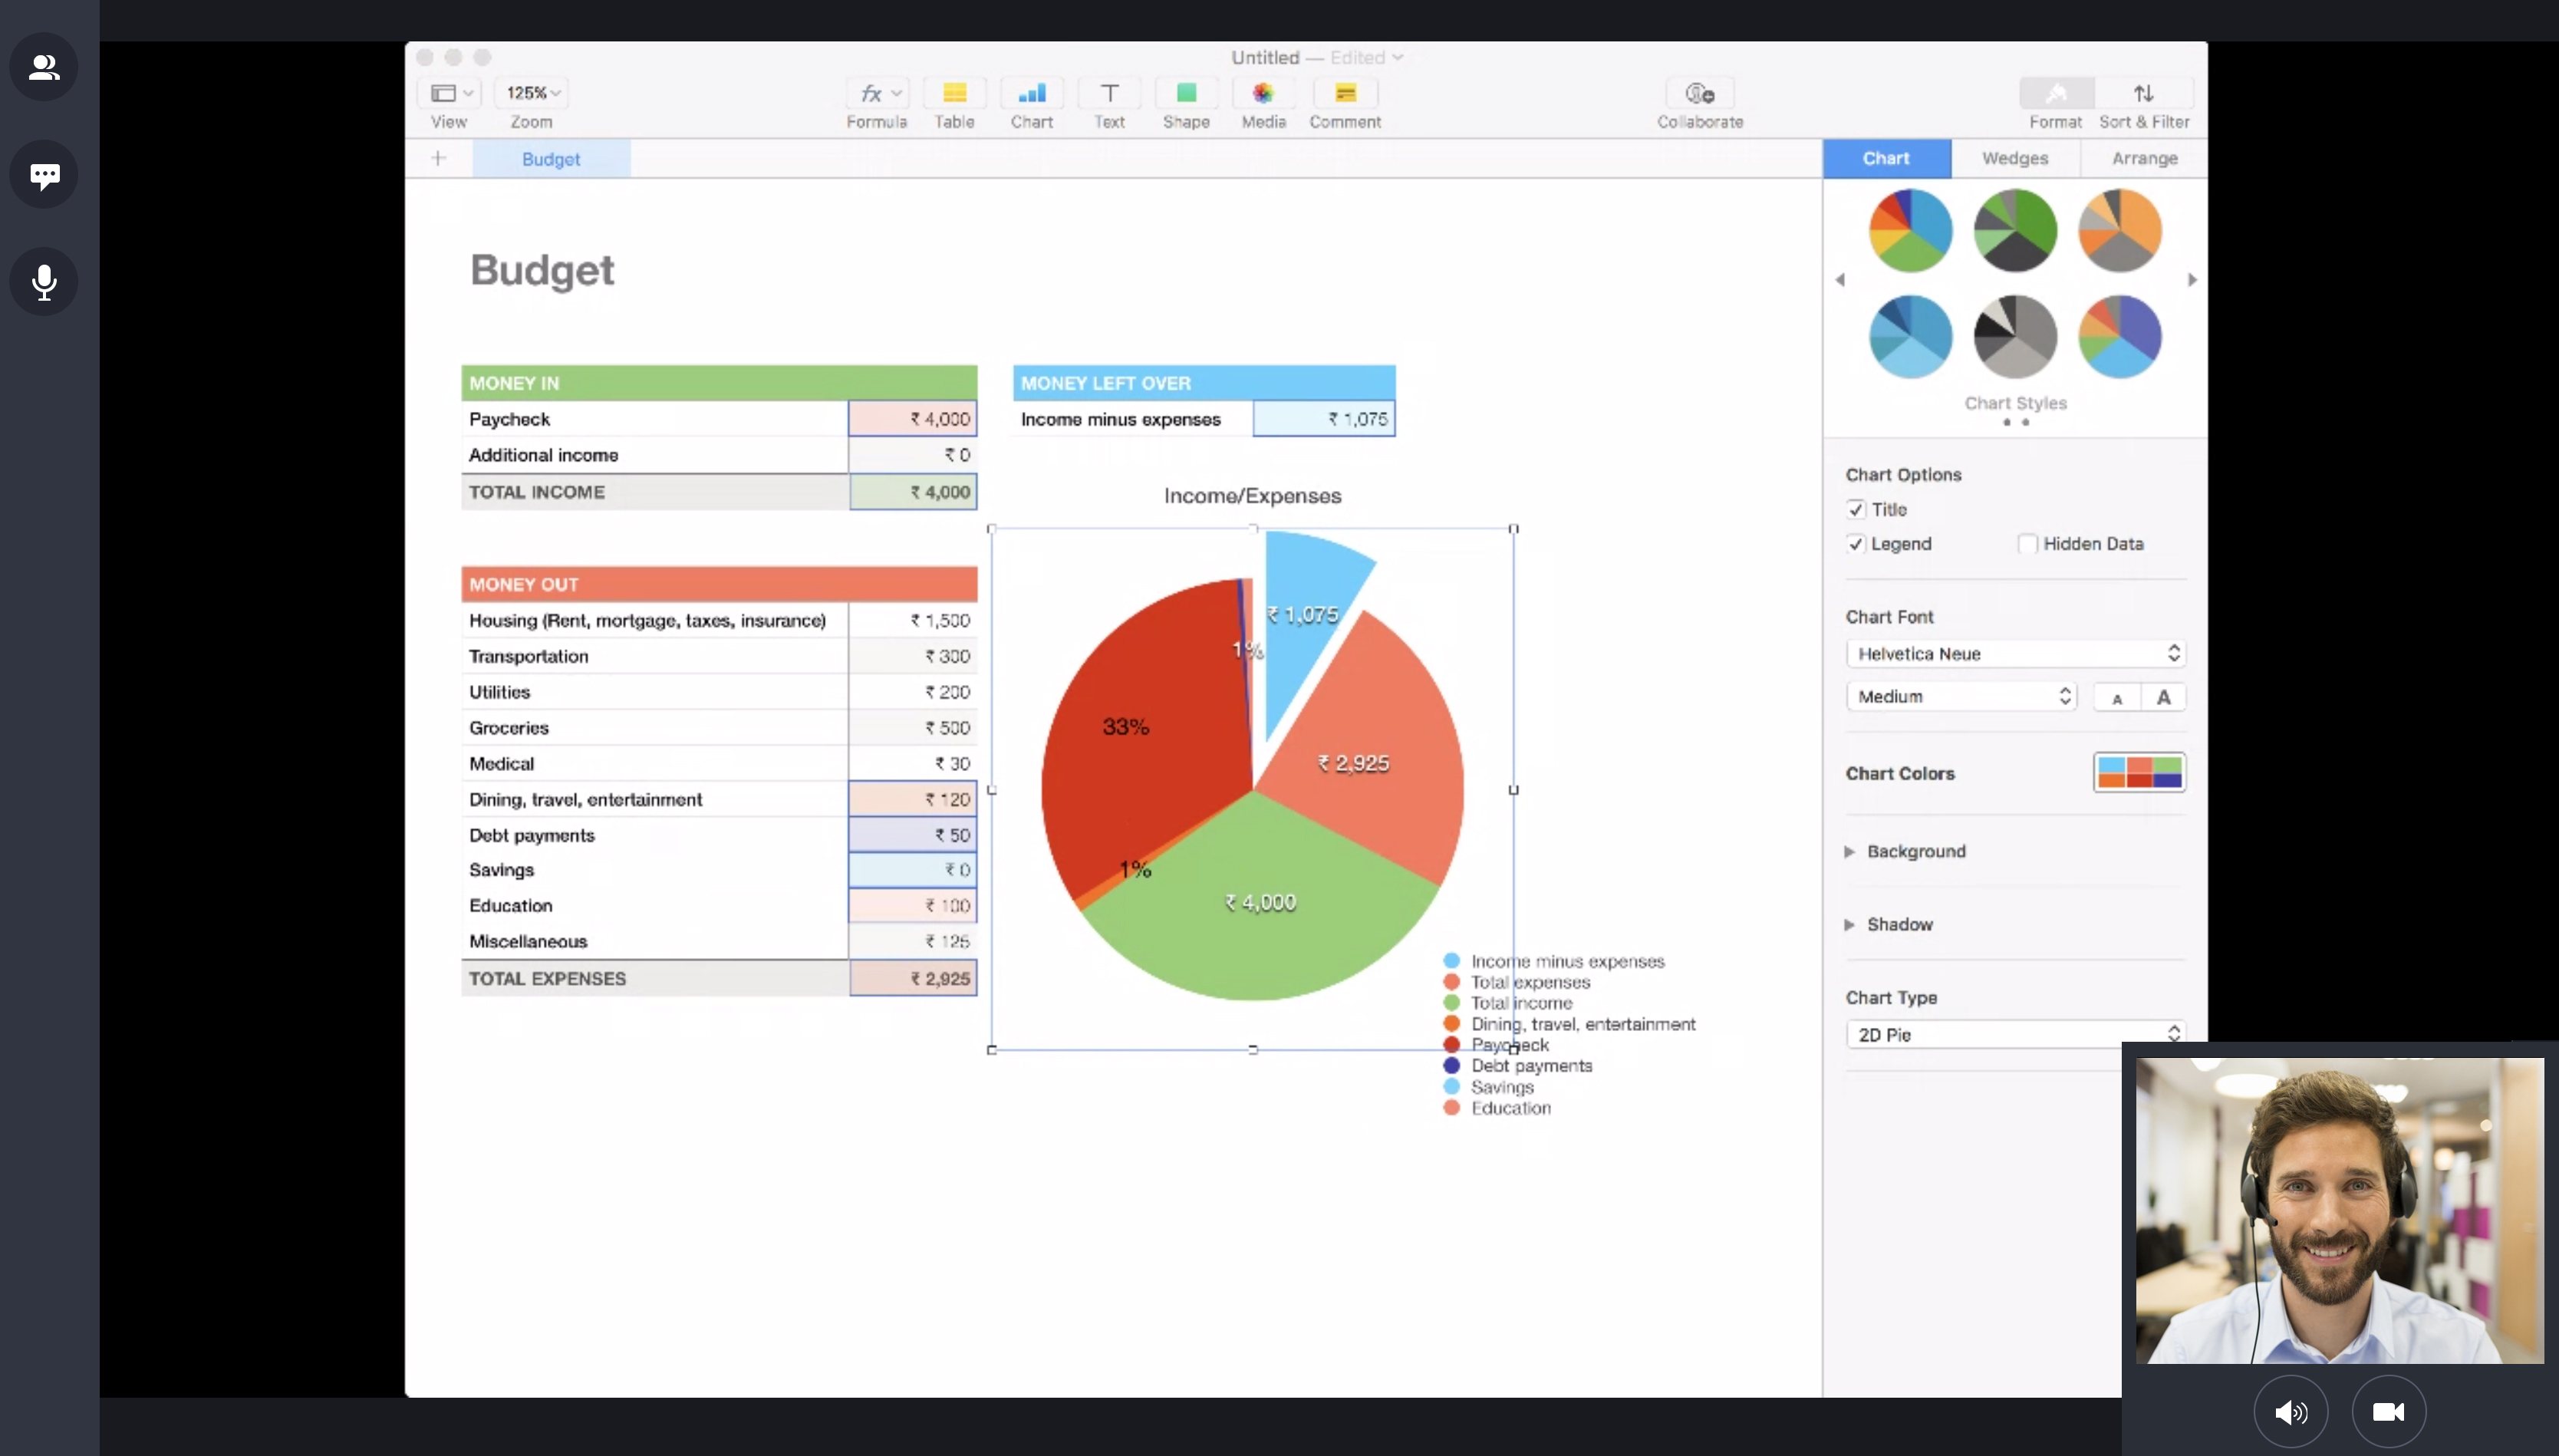Switch to the Arrange tab

2144,158
